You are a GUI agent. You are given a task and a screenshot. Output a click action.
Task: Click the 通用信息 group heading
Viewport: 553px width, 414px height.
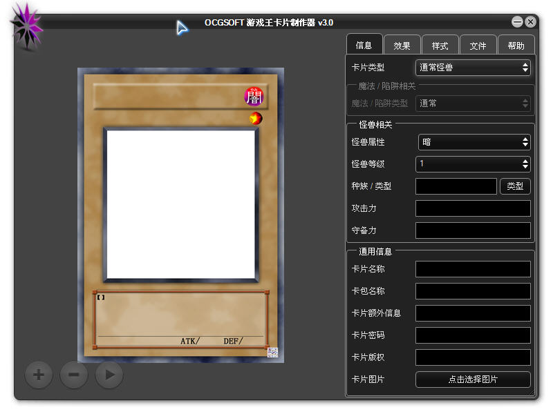[x=375, y=252]
